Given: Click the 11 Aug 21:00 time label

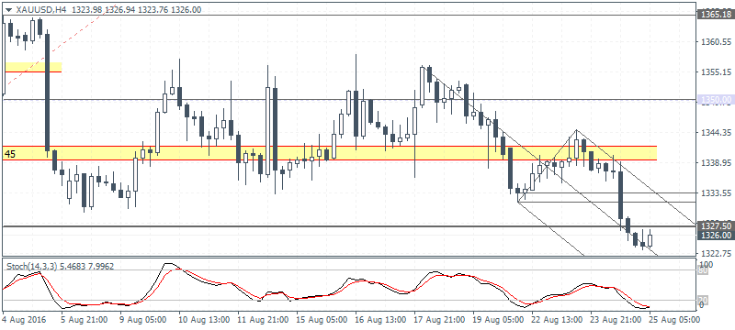Looking at the screenshot, I should 262,321.
